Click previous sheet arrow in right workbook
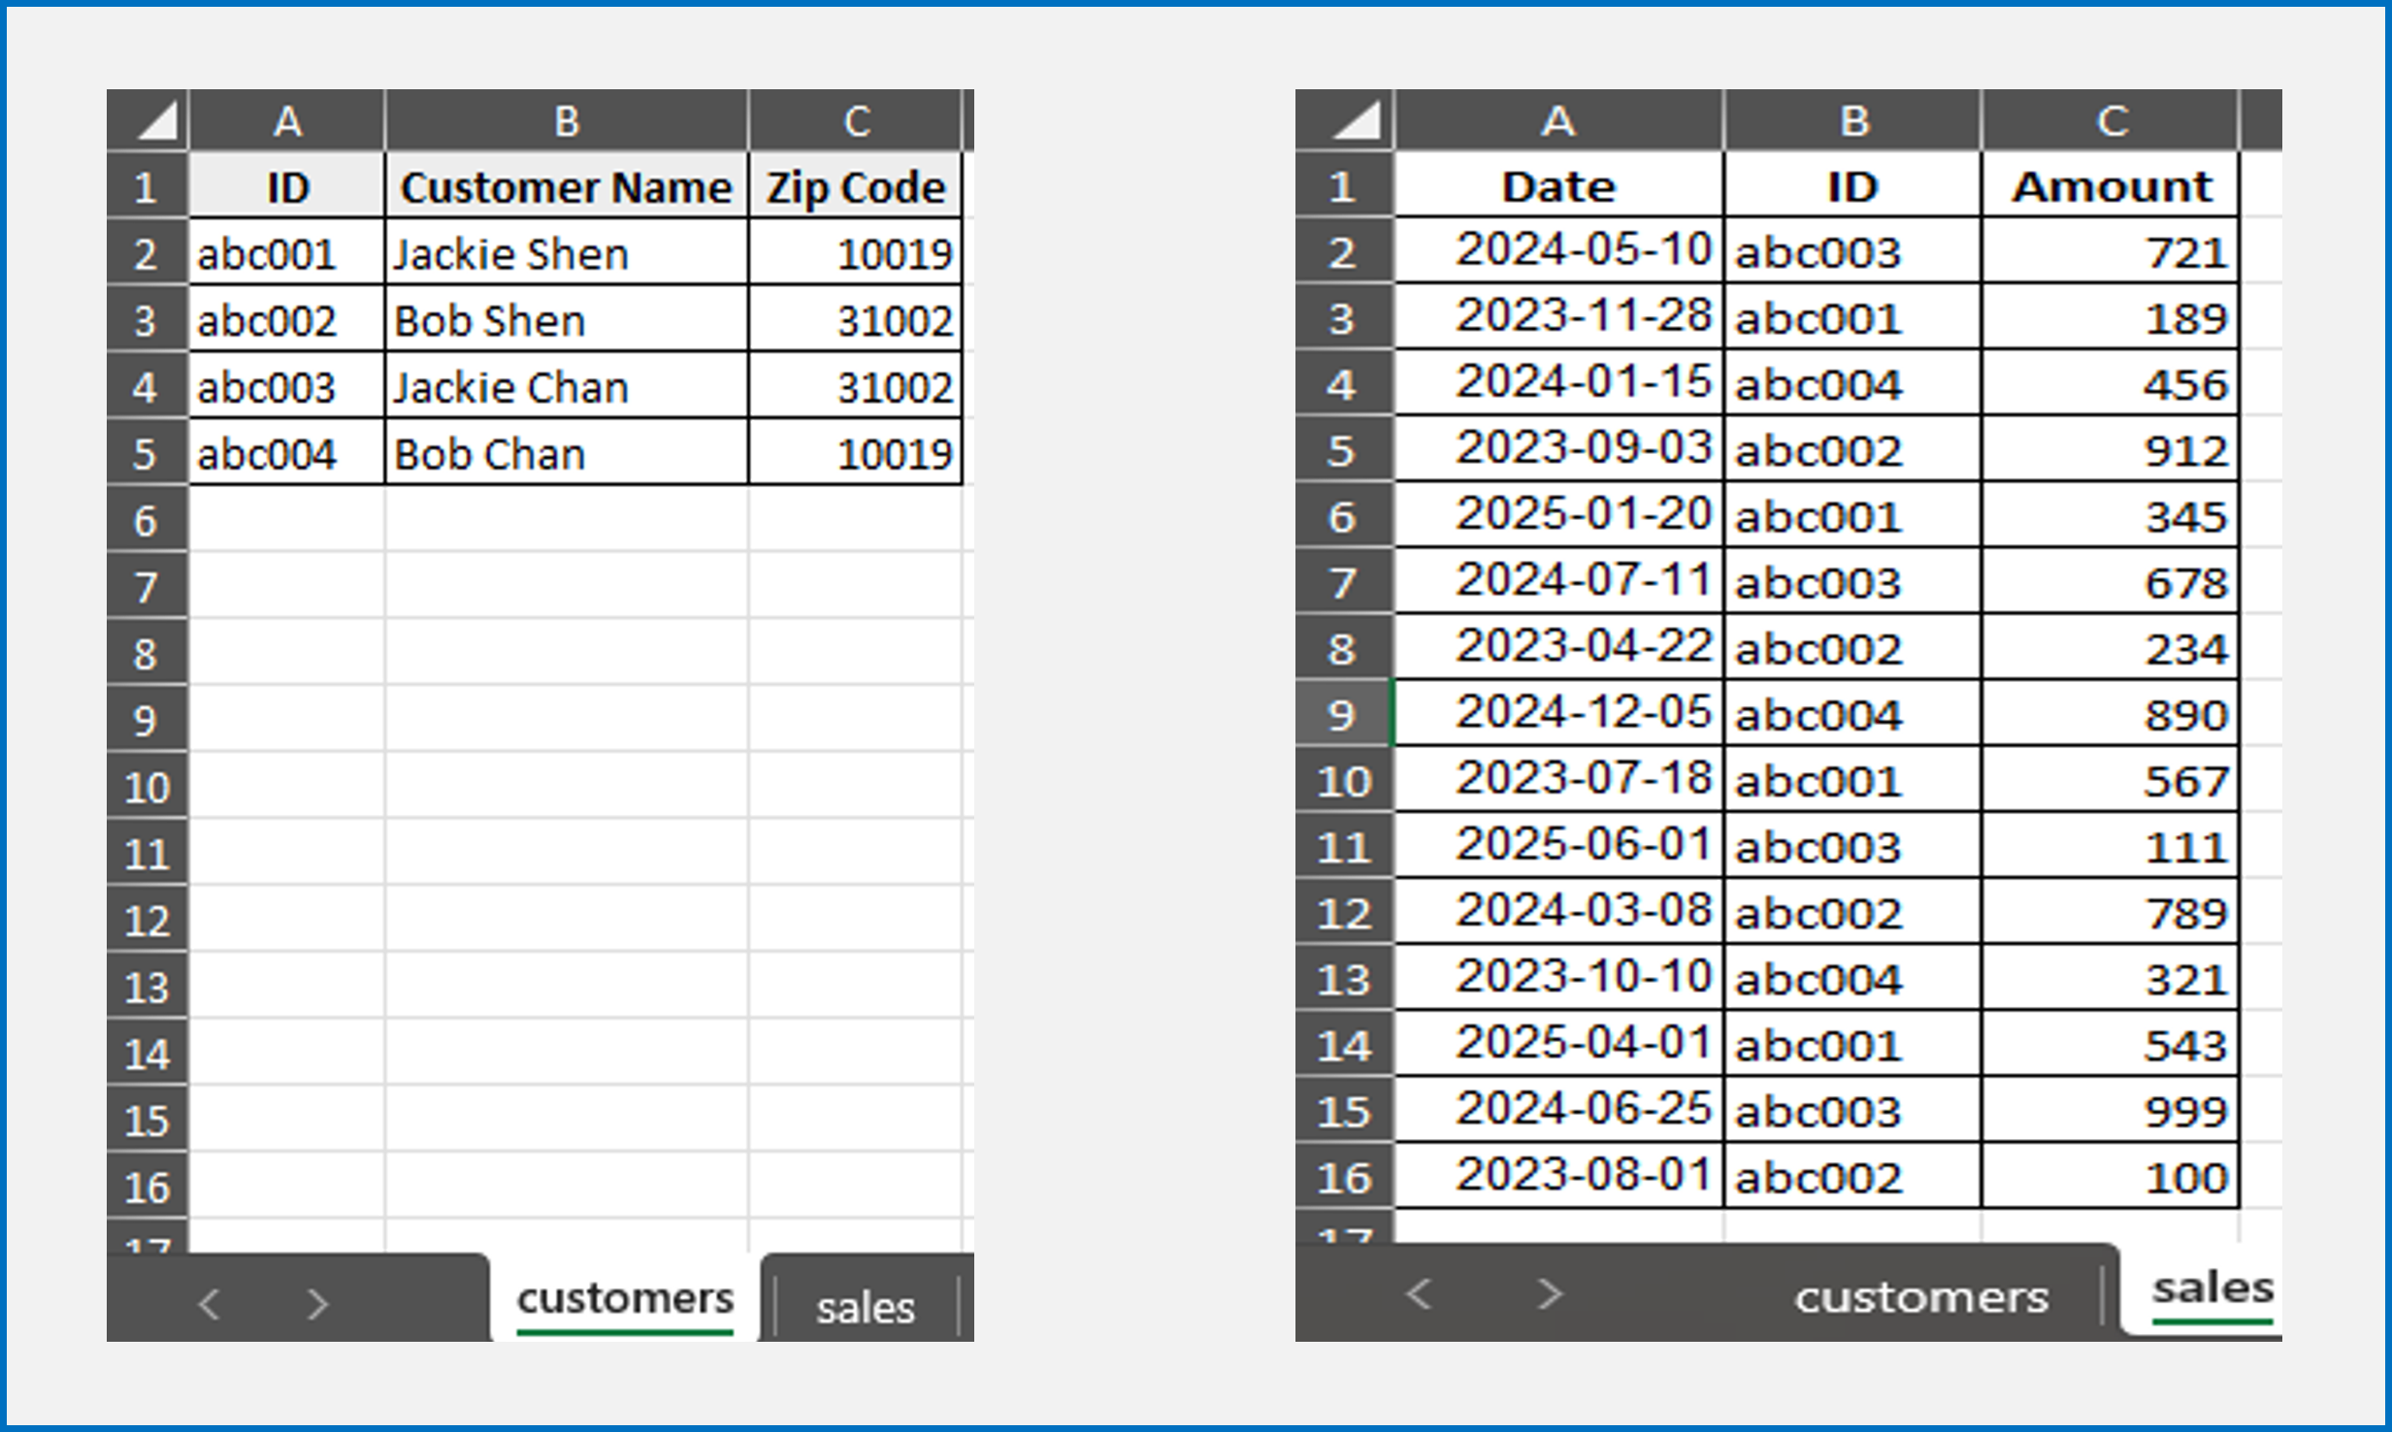The height and width of the screenshot is (1432, 2392). point(1419,1293)
